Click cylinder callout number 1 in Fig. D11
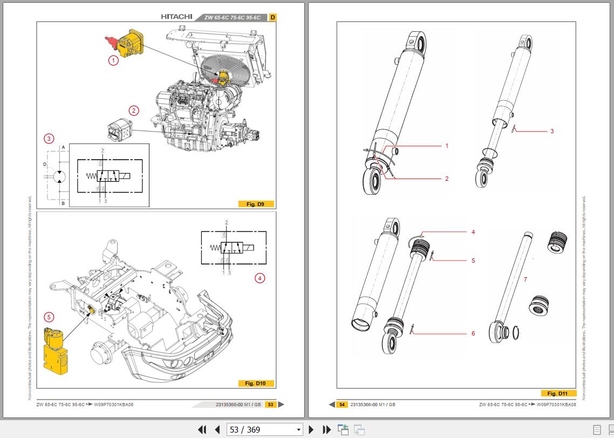Screen dimensions: 614x438 pyautogui.click(x=447, y=146)
